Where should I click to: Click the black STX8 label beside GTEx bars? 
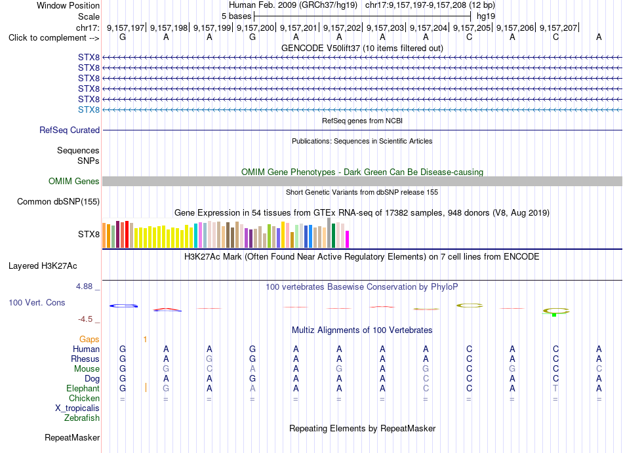[89, 234]
